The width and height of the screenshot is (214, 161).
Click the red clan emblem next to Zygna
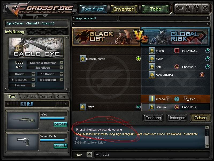177,51
